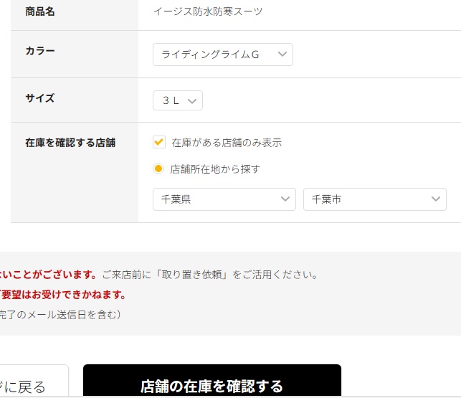This screenshot has width=461, height=398.
Task: Click the サイズ row label
Action: pos(40,98)
